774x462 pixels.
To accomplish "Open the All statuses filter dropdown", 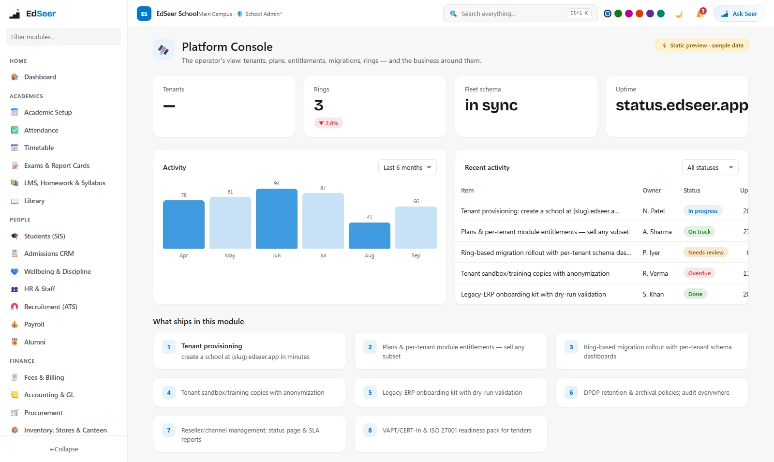I will click(710, 167).
